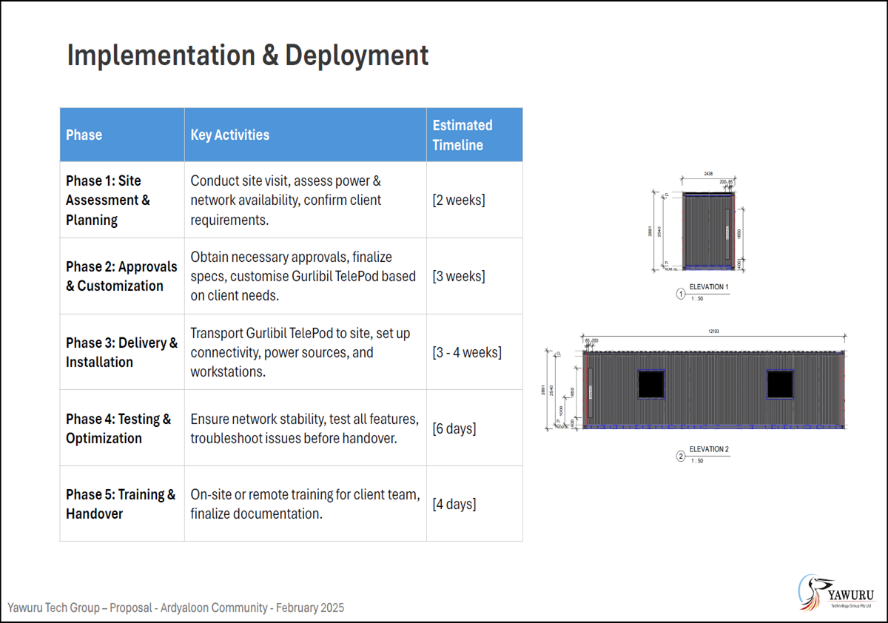888x623 pixels.
Task: Click the activities text about transporting Gurlibil TelePod
Action: pyautogui.click(x=300, y=352)
